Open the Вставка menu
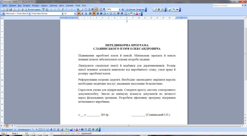This screenshot has width=247, height=136. [27, 5]
